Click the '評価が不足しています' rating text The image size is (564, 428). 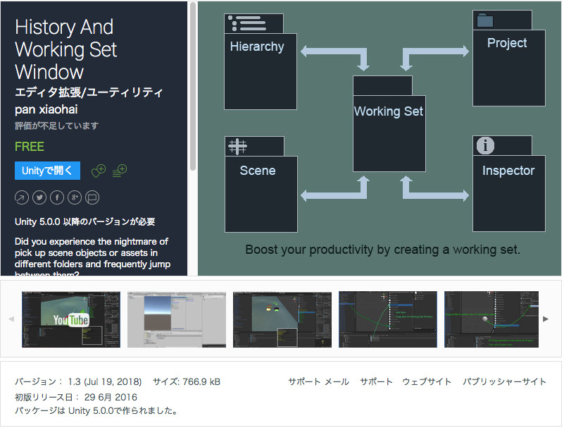click(x=56, y=126)
